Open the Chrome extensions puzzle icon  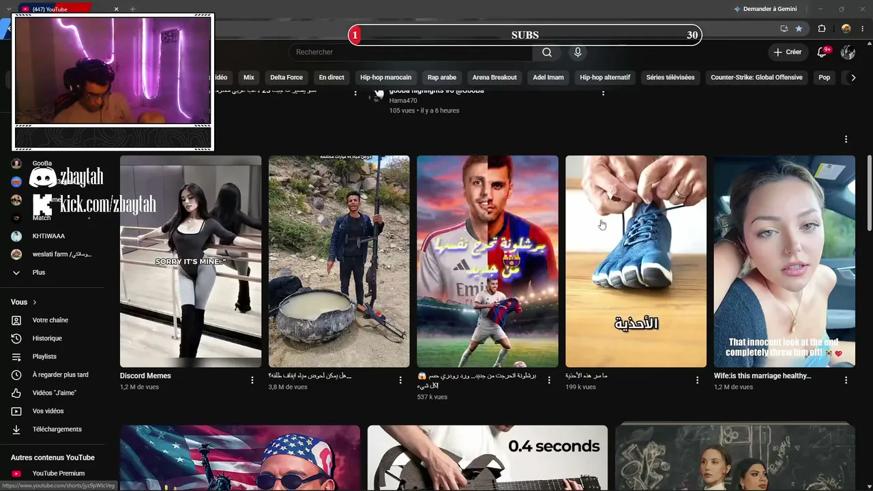[x=822, y=29]
